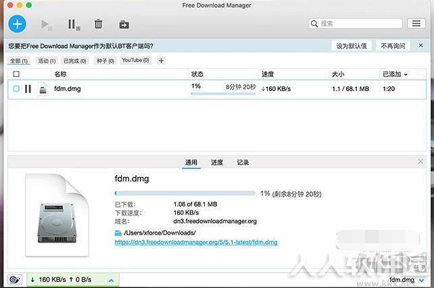The height and width of the screenshot is (288, 434).
Task: Click the search magnifier icon
Action: click(x=314, y=24)
